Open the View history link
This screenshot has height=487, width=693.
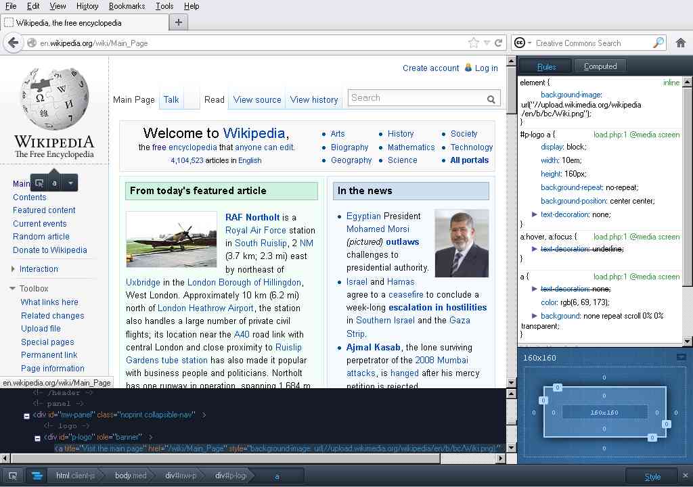pos(314,100)
